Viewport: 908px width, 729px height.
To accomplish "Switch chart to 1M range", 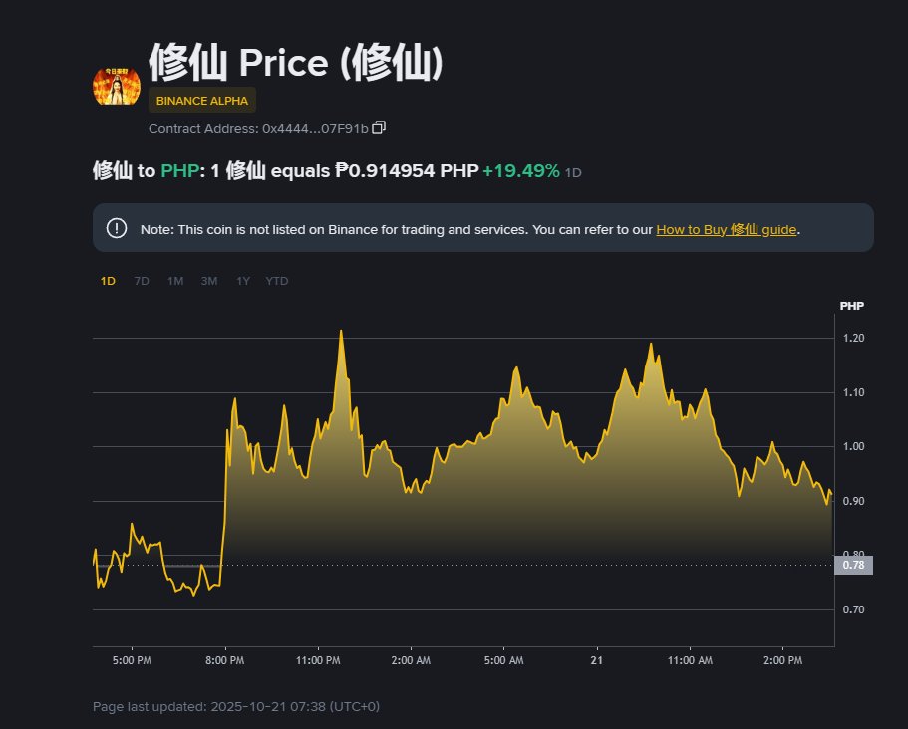I will (175, 281).
